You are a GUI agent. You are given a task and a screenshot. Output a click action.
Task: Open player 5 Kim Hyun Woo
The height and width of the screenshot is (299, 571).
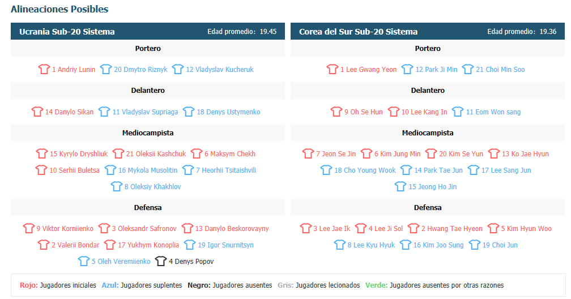point(526,229)
